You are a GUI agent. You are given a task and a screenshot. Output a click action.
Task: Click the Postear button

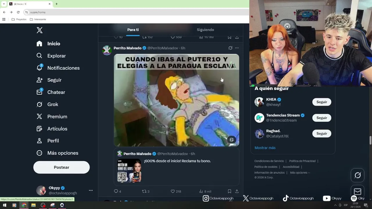click(x=61, y=167)
